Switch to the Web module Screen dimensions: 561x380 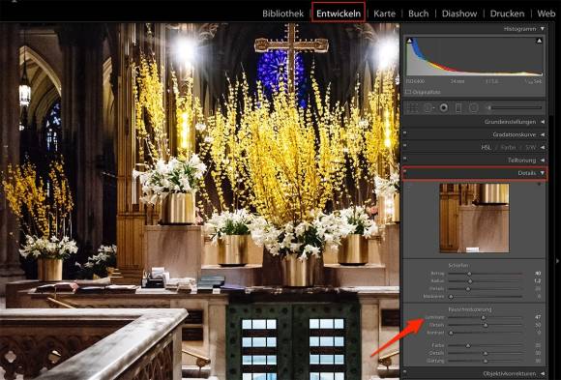pos(546,14)
